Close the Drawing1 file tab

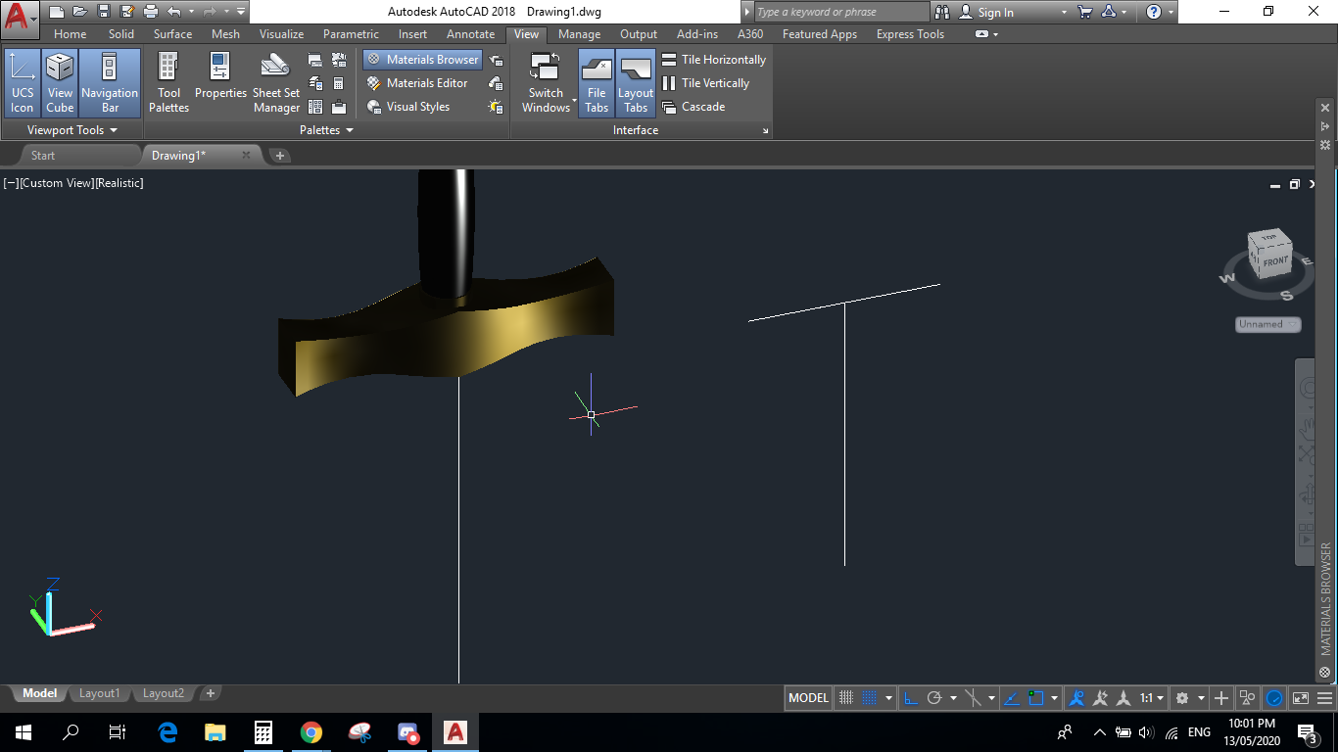(x=246, y=155)
